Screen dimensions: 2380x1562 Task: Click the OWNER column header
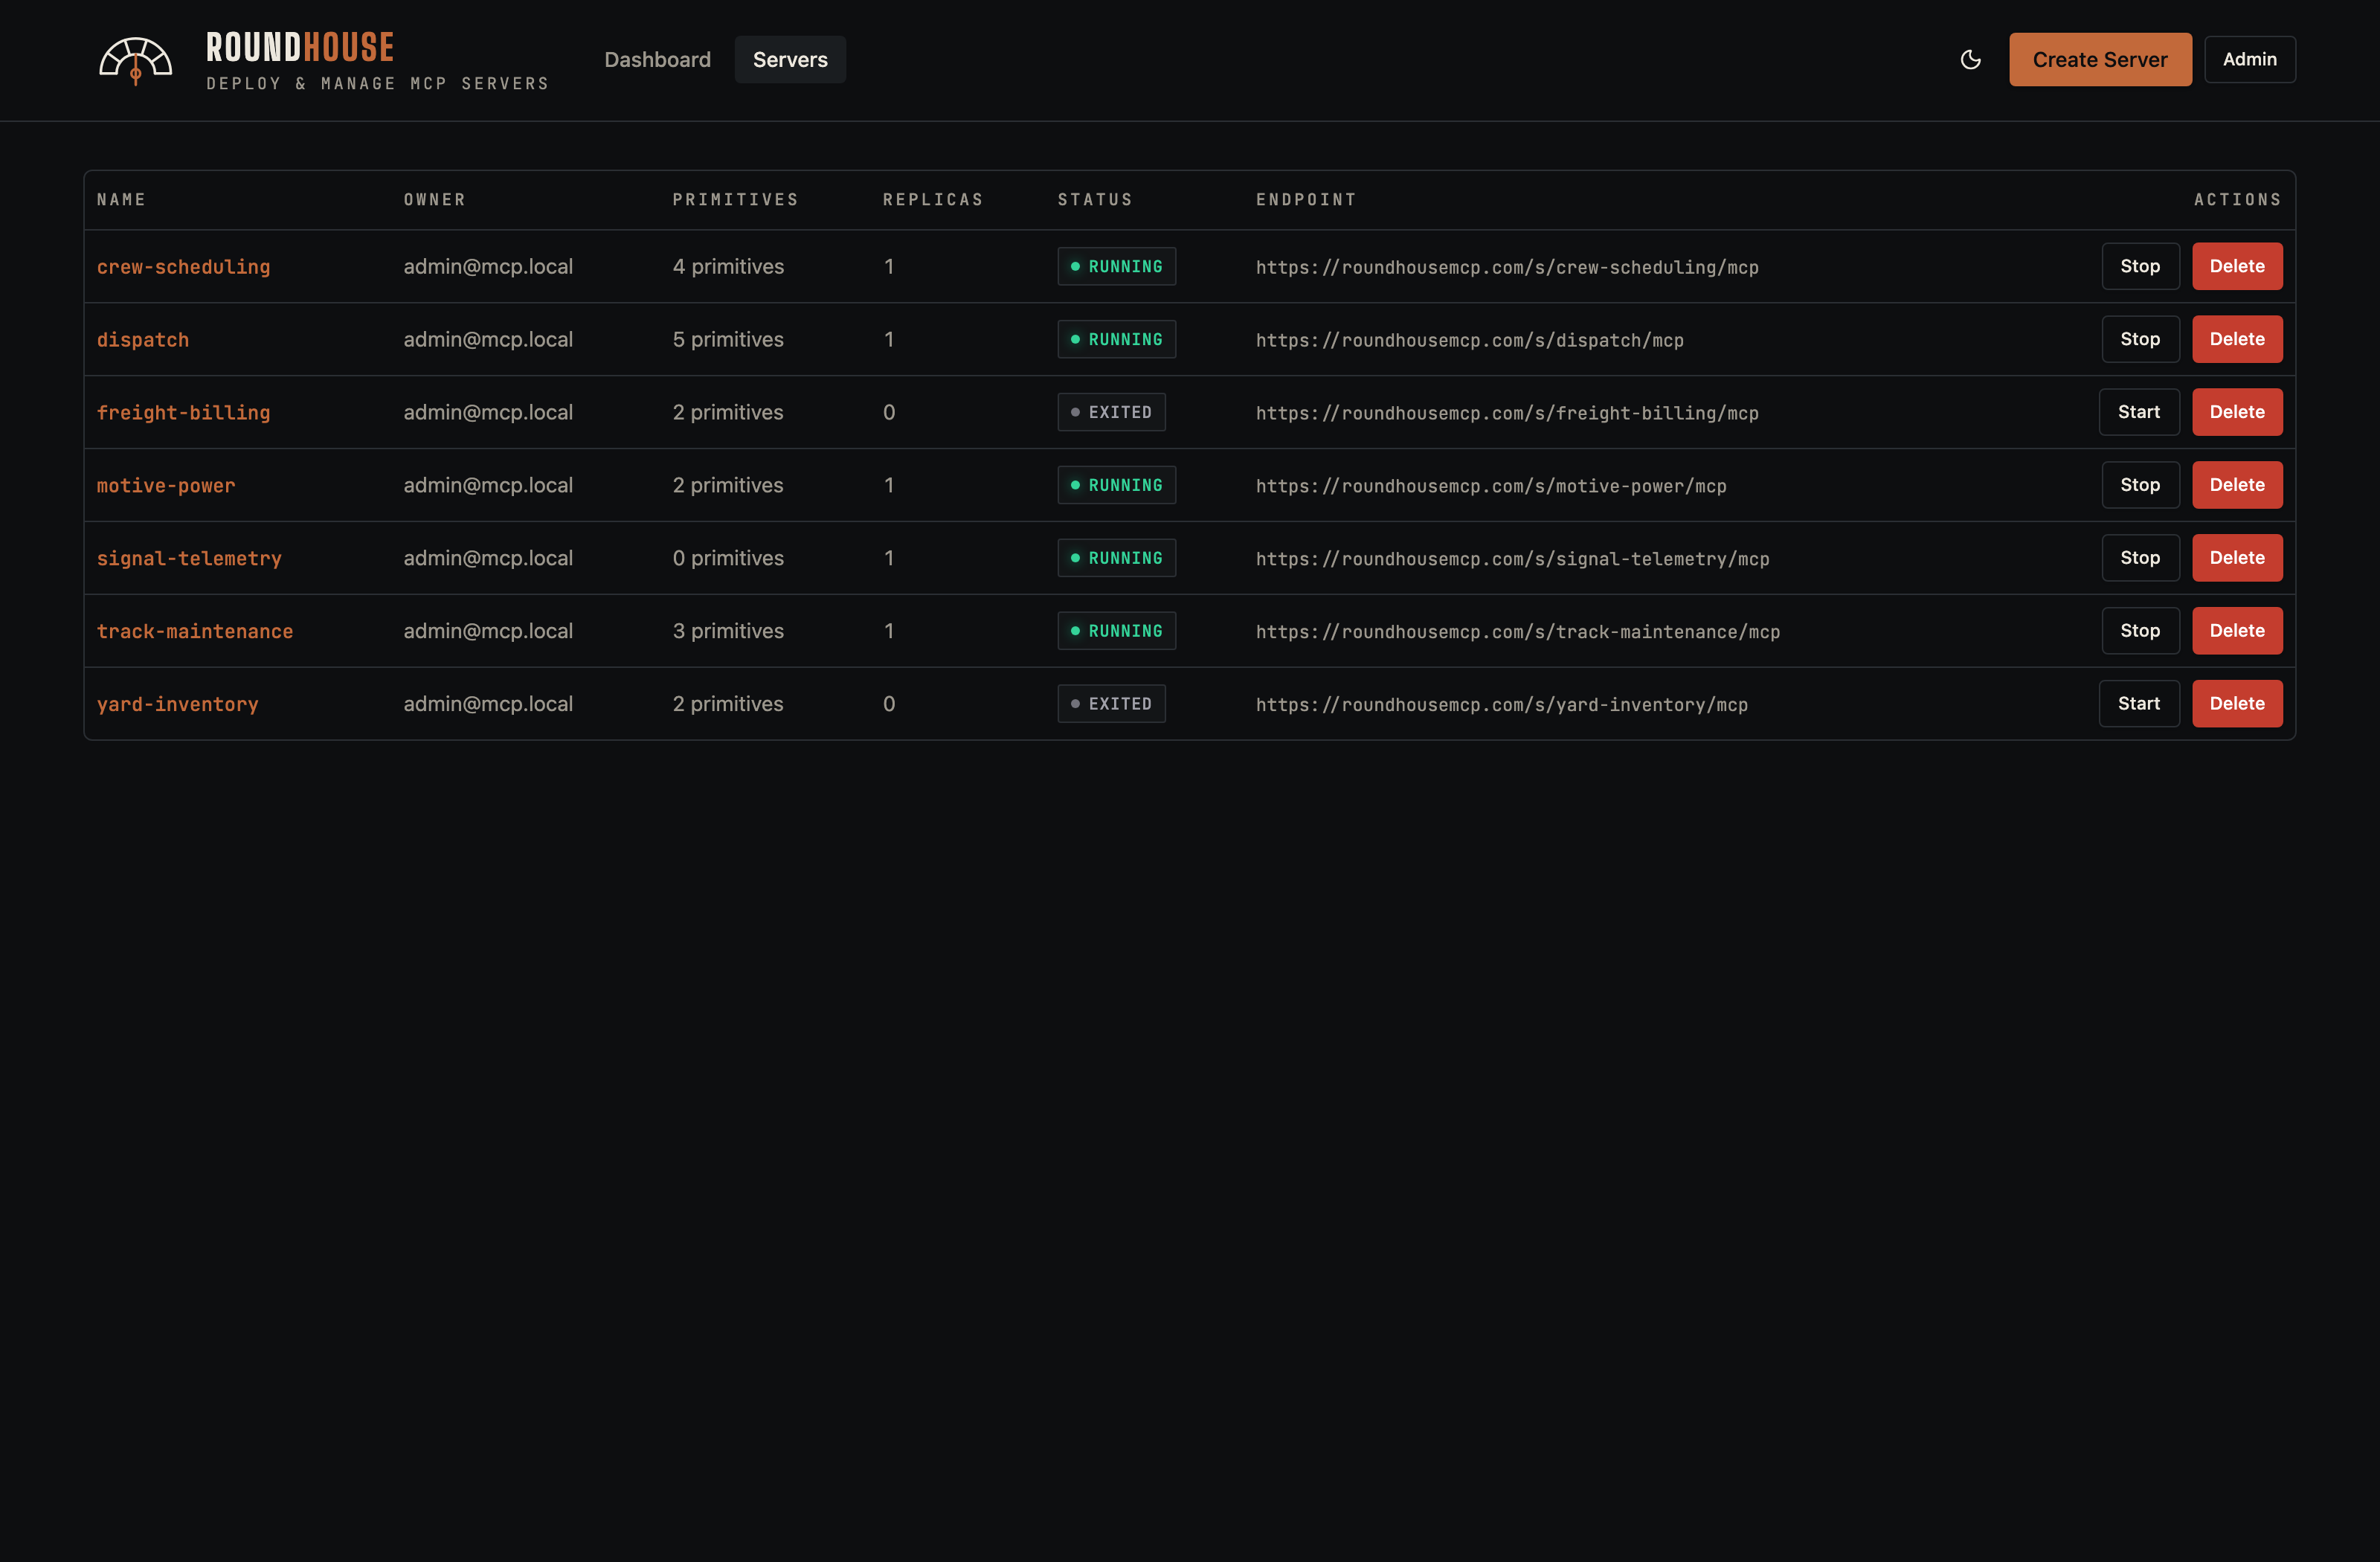coord(435,200)
